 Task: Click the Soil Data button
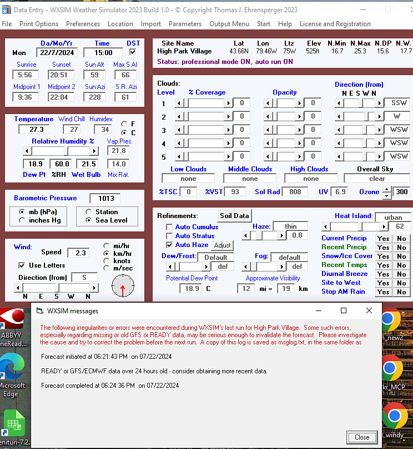234,216
